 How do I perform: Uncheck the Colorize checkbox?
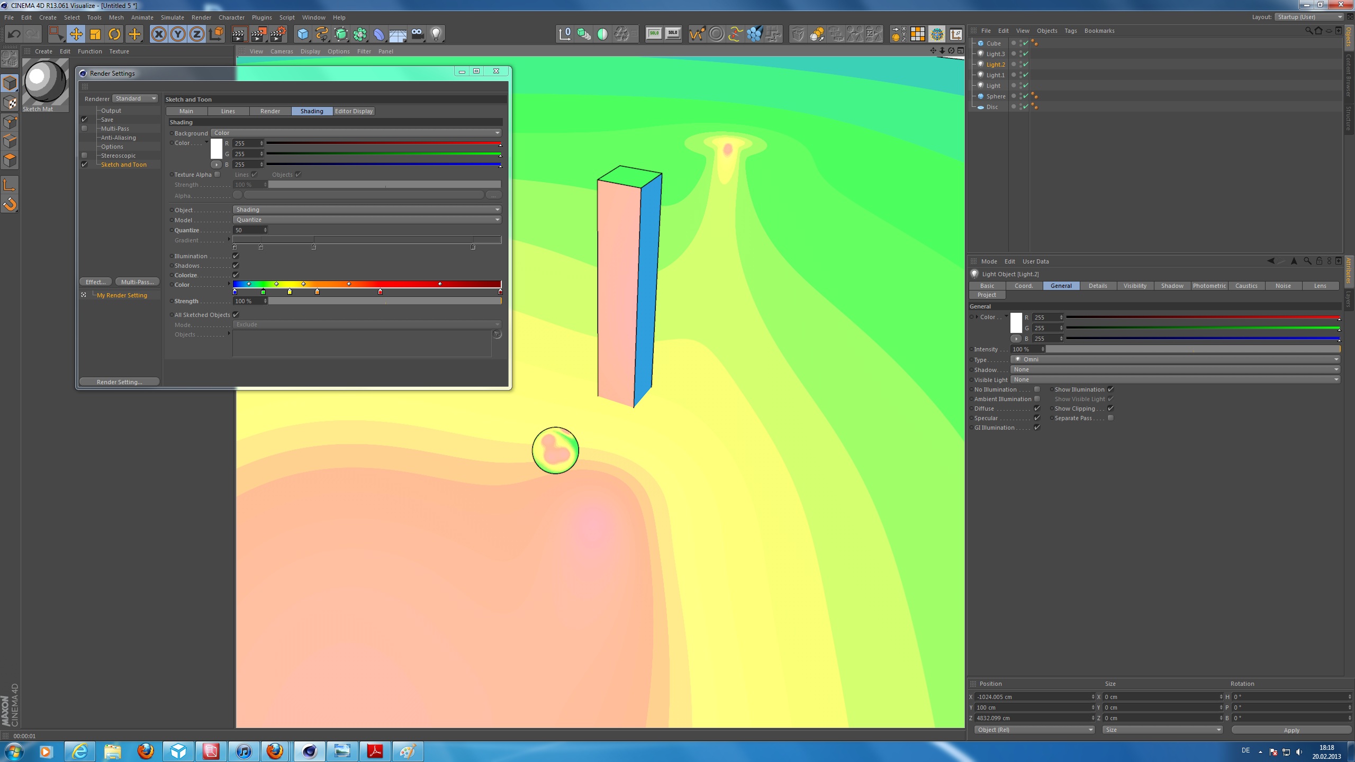(236, 275)
